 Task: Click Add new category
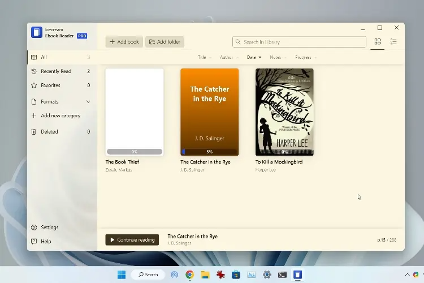click(62, 115)
